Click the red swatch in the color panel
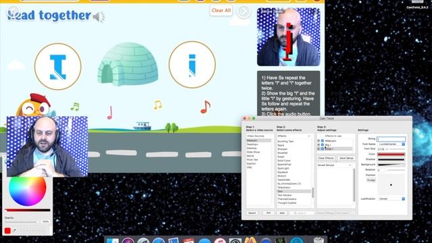Screen dimensions: 432x243 7,231
